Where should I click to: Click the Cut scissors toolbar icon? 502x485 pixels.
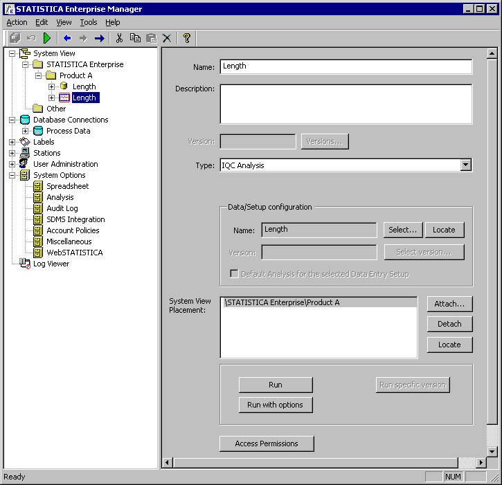[x=119, y=38]
